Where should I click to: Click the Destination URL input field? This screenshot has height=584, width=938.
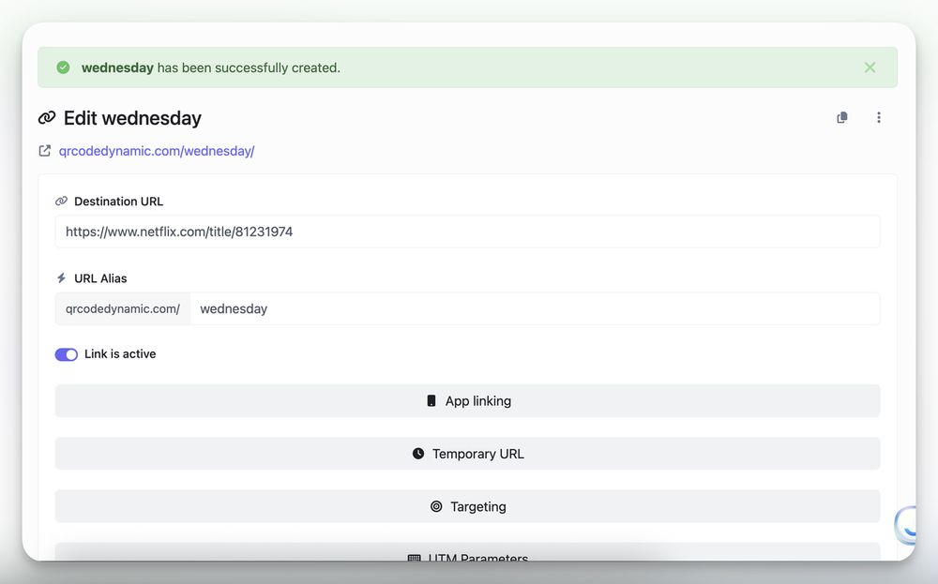tap(467, 232)
